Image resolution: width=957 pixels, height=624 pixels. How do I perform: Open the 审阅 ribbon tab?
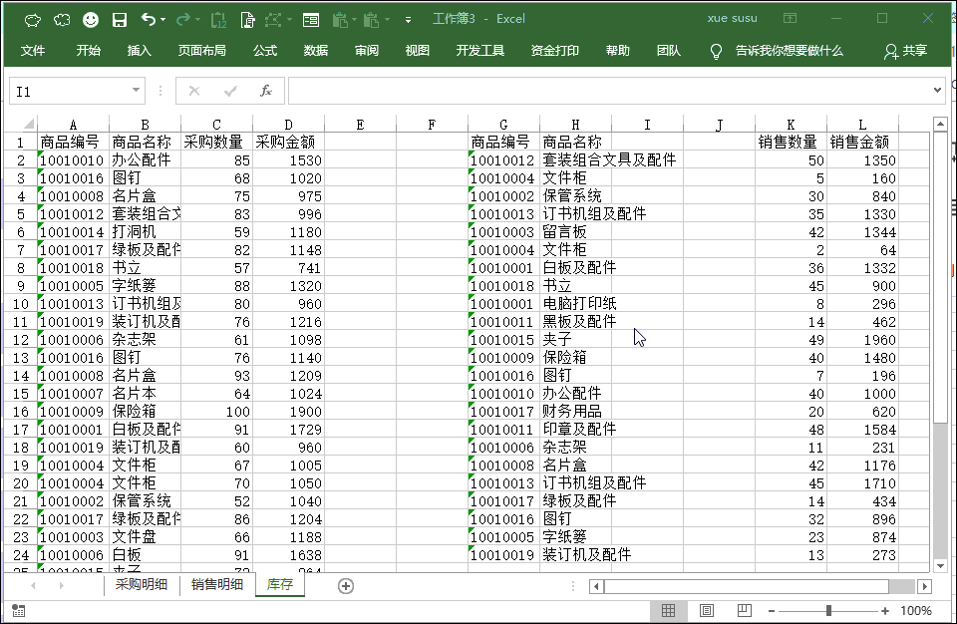(x=366, y=51)
